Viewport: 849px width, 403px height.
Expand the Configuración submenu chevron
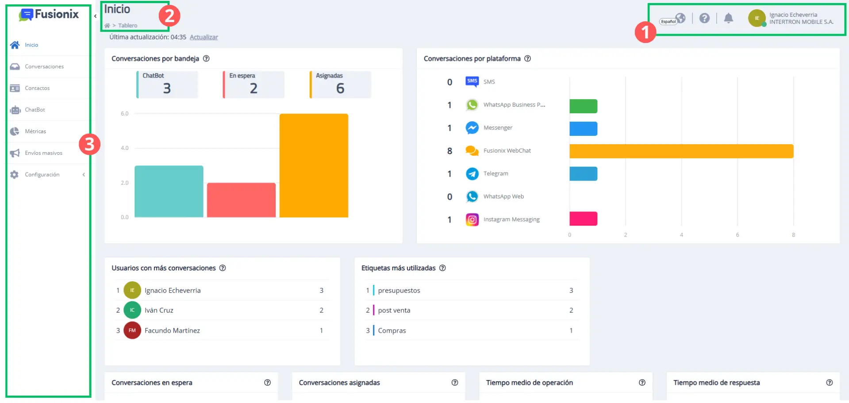[x=84, y=175]
